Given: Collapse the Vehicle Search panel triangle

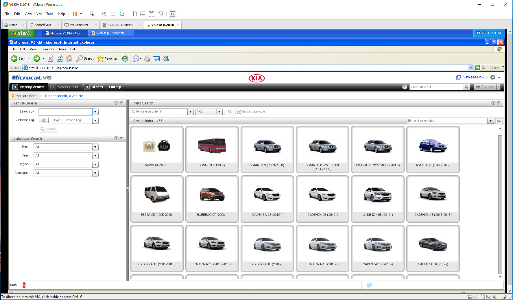Looking at the screenshot, I should click(121, 103).
